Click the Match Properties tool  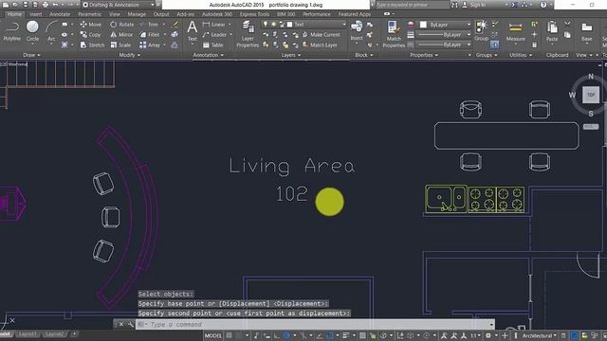pos(394,34)
